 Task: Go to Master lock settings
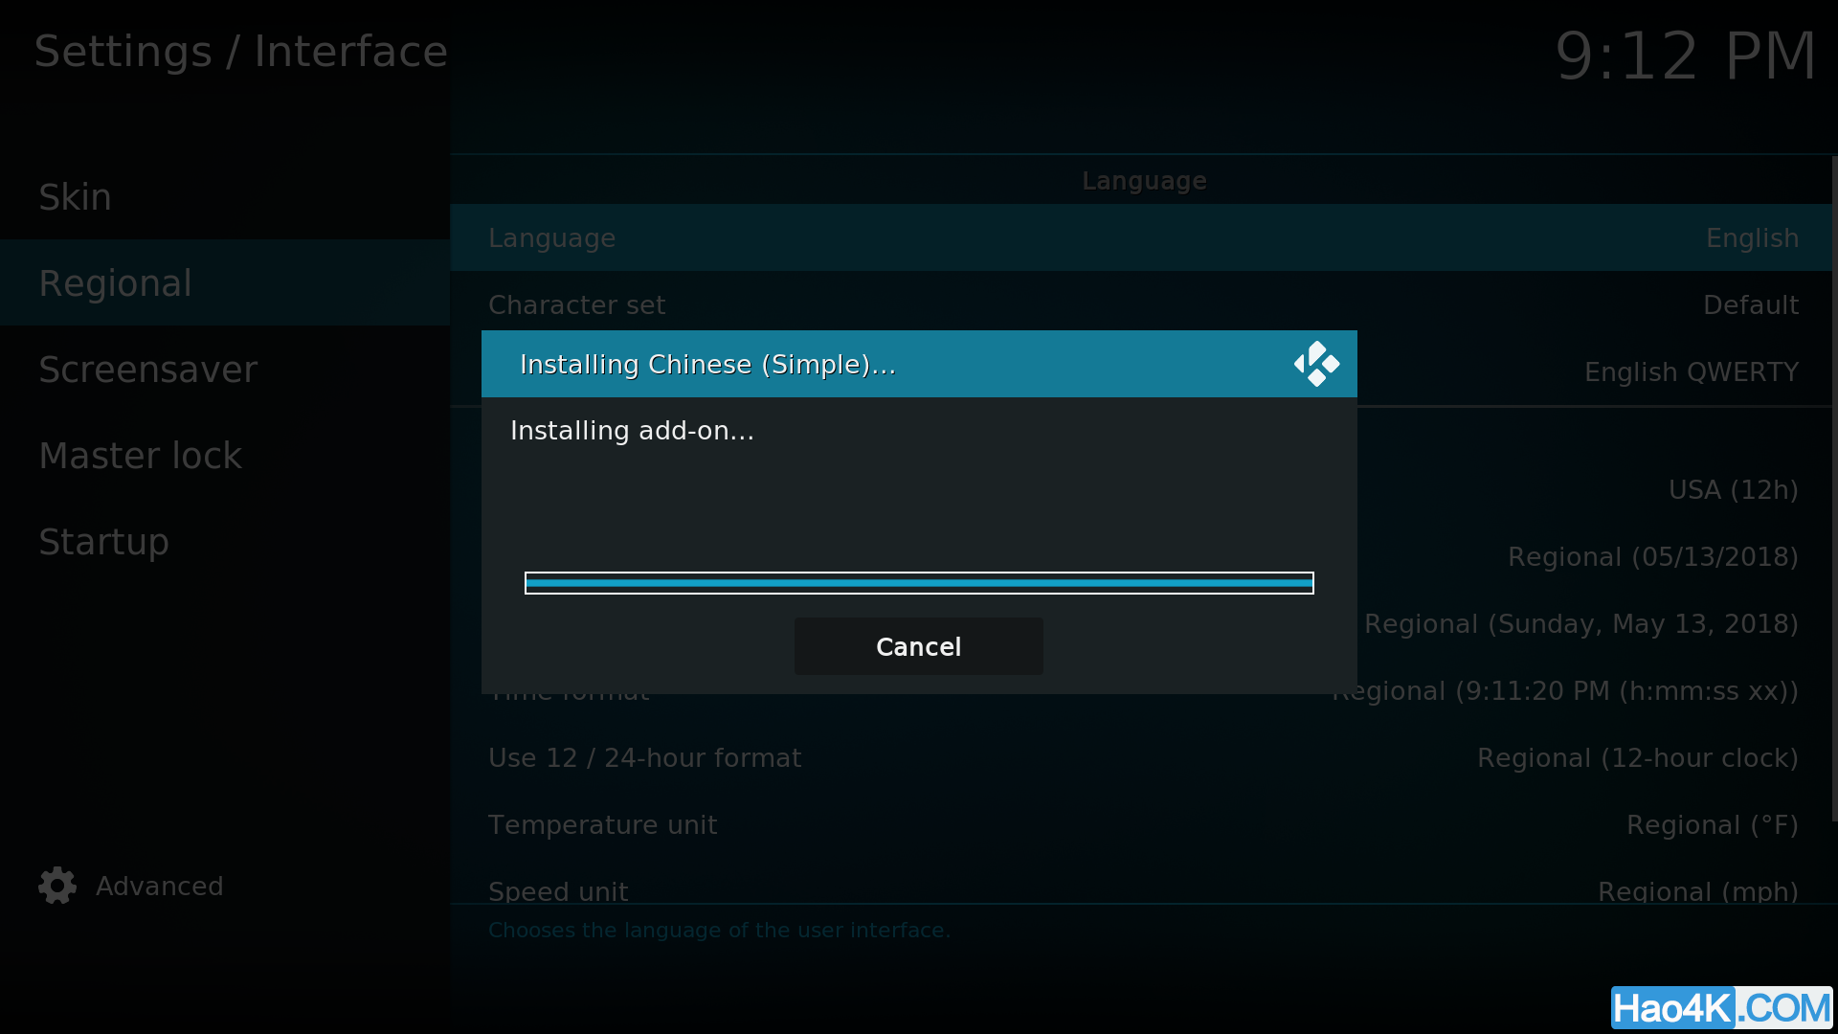coord(225,455)
